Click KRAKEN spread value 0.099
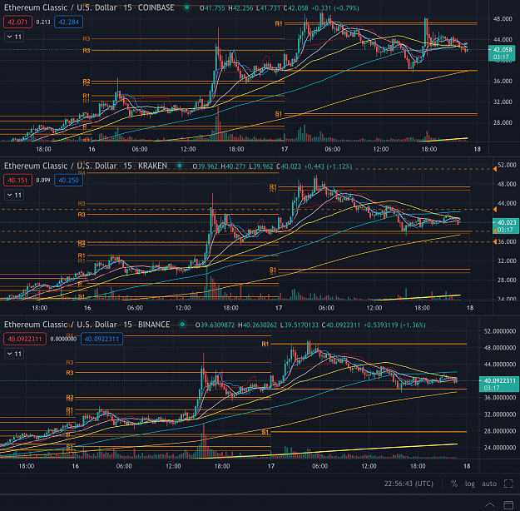Screen dimensions: 520x511 43,180
